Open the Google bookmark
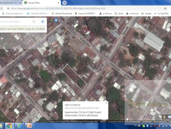 tap(146, 13)
